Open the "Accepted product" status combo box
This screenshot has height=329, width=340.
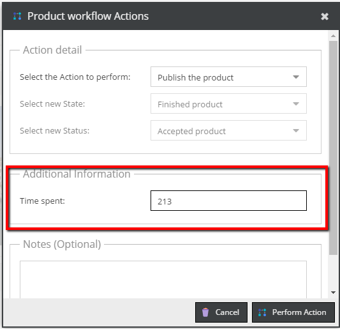click(x=228, y=130)
